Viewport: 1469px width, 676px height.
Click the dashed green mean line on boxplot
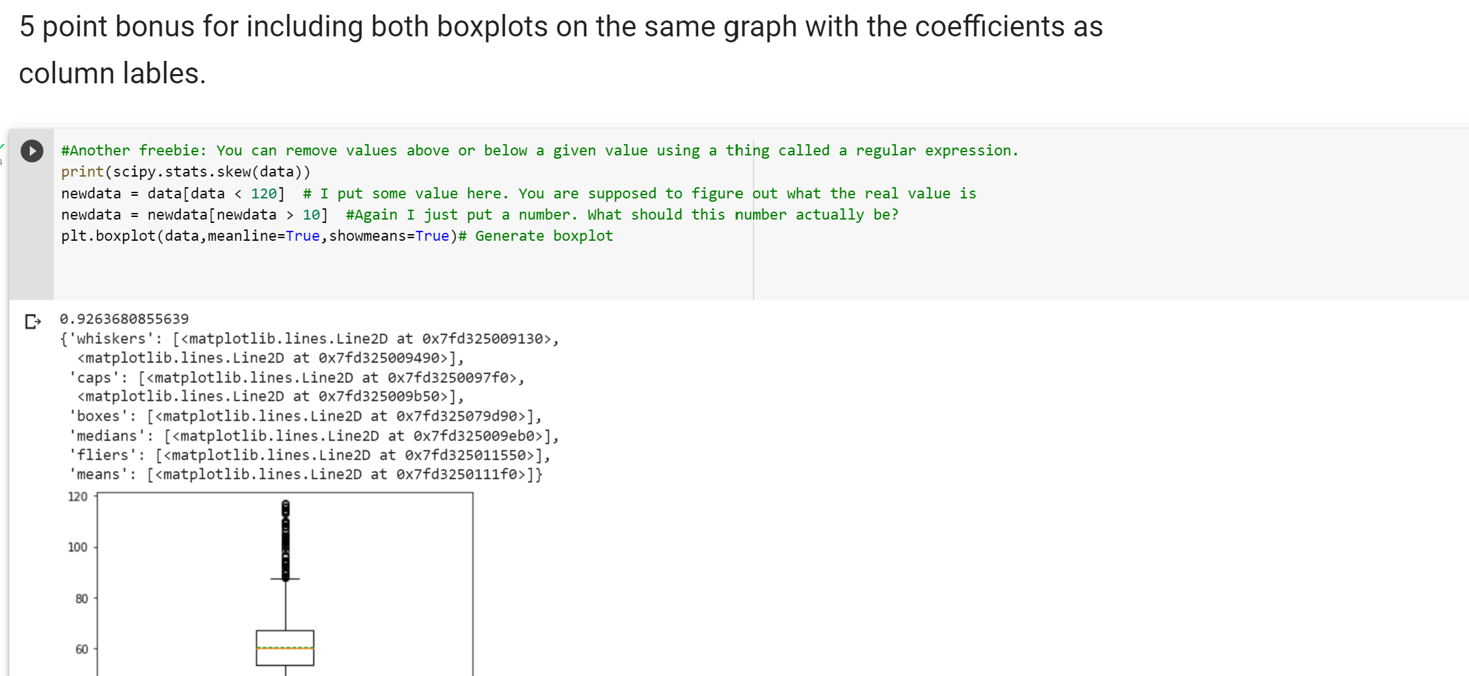pyautogui.click(x=285, y=645)
